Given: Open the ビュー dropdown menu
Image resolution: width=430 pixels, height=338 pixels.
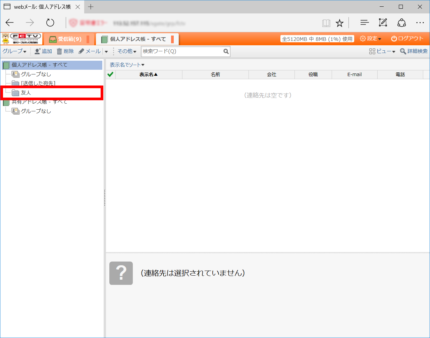Looking at the screenshot, I should (382, 51).
